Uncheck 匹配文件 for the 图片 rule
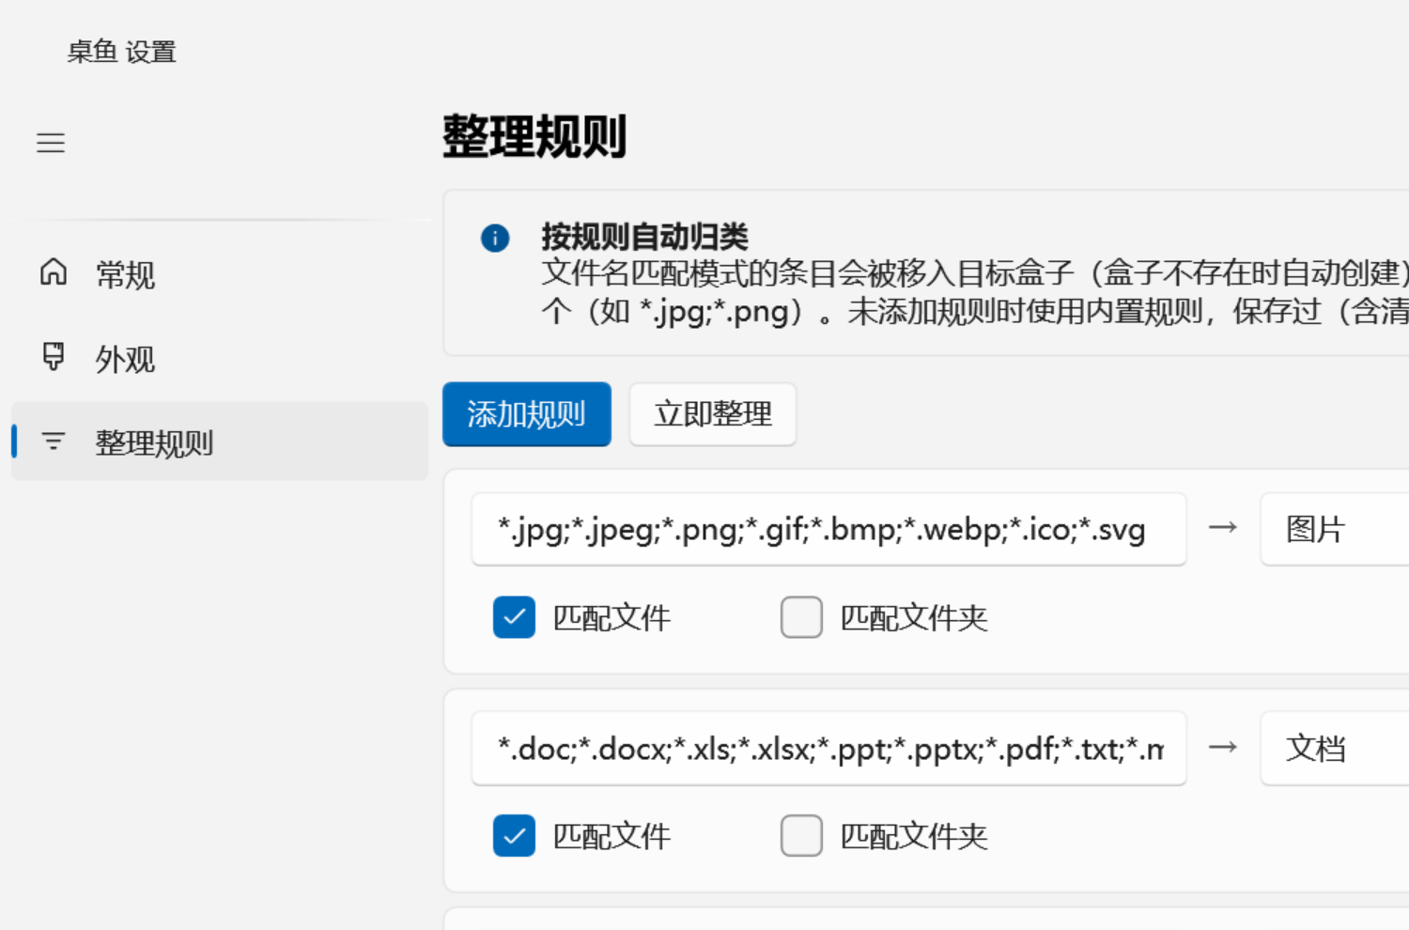 pos(514,617)
